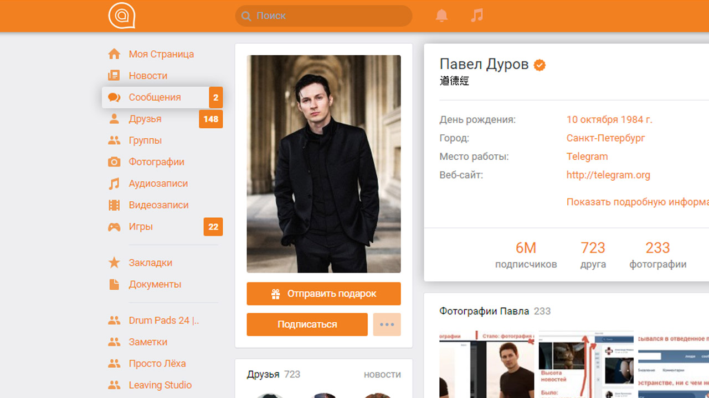Click the Отправить подарок button
709x398 pixels.
point(323,294)
